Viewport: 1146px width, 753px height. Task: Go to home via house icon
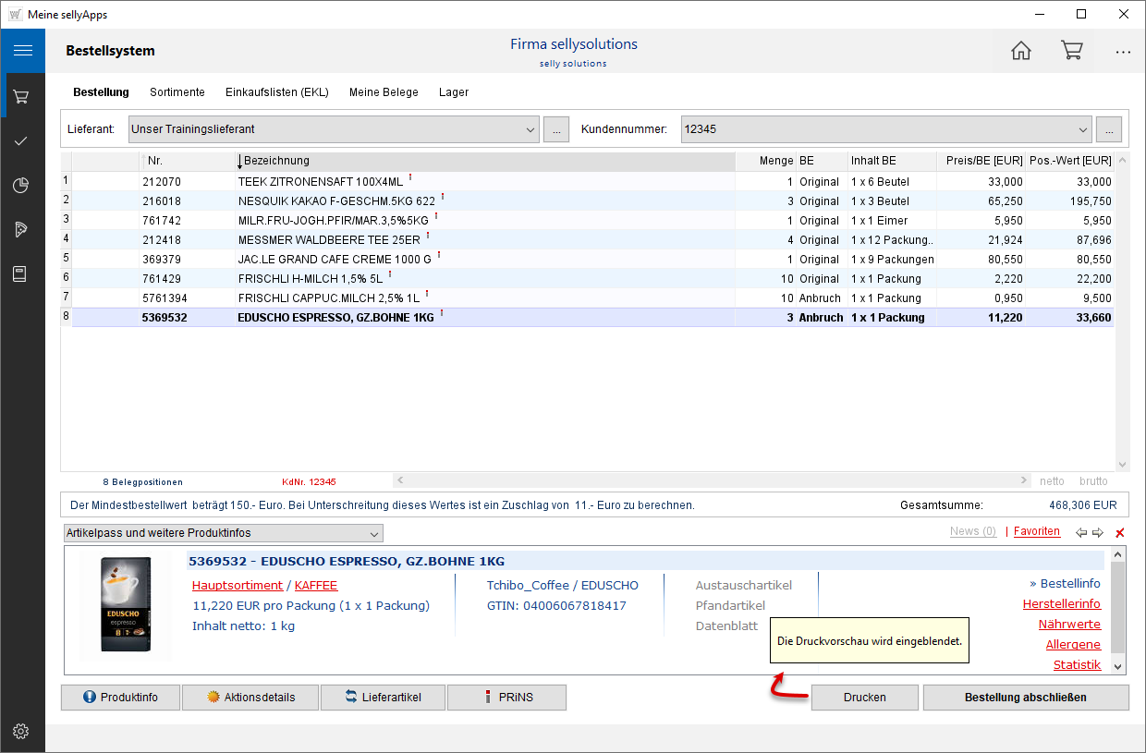(x=1020, y=51)
